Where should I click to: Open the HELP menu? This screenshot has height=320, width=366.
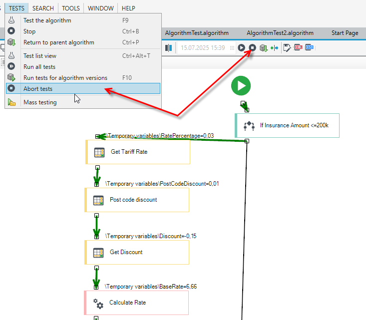128,8
